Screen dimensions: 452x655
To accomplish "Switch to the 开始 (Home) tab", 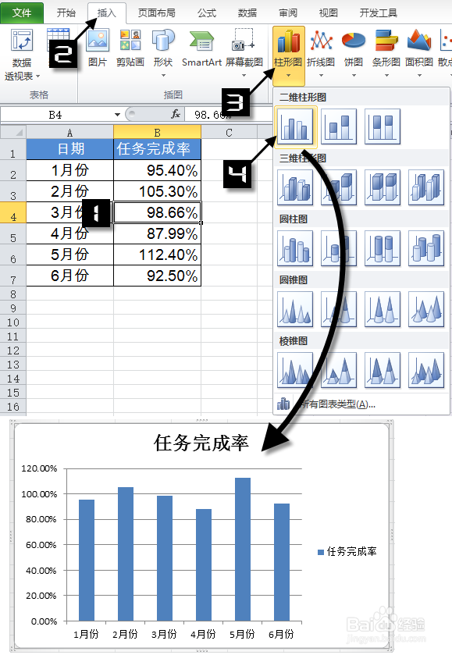I will coord(66,13).
